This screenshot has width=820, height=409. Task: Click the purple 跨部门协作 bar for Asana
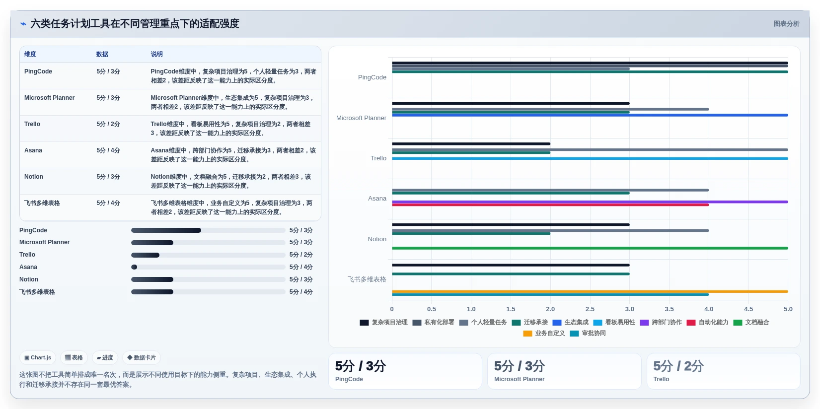point(590,202)
